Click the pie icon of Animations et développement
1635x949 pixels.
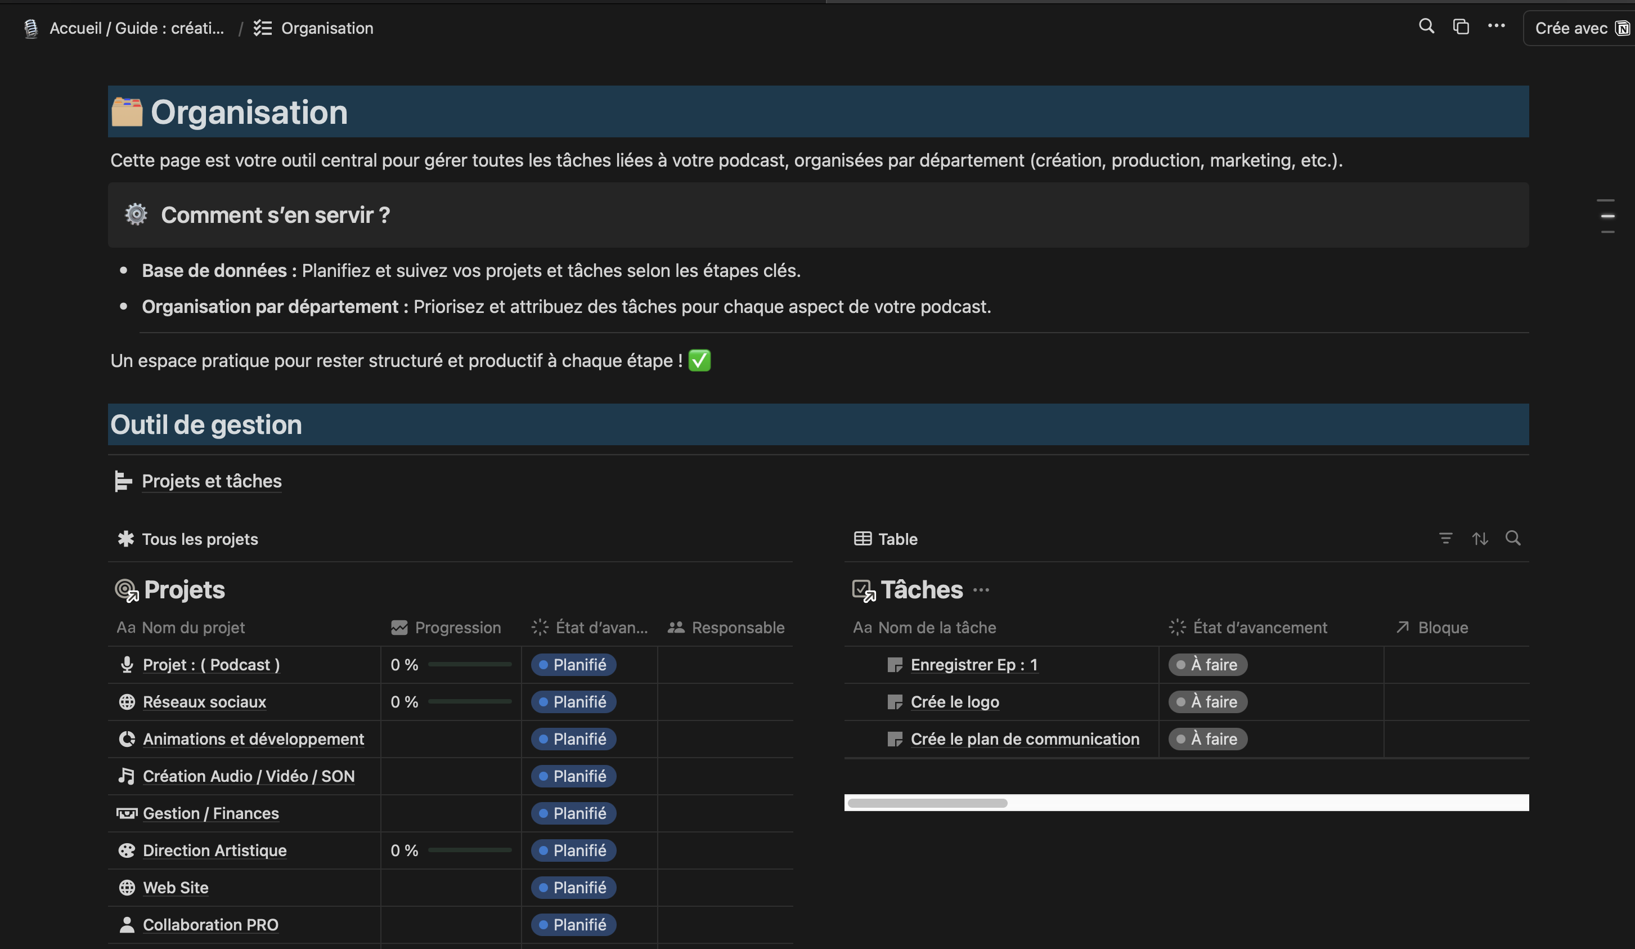point(127,738)
